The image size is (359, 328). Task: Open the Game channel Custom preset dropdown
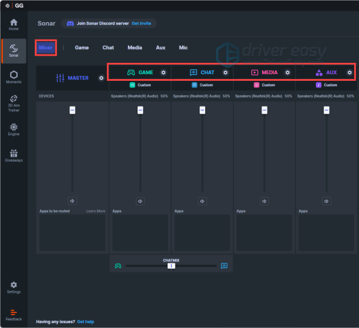click(x=140, y=85)
